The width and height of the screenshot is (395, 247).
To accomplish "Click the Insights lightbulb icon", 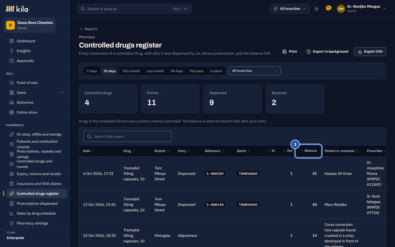I will tap(12, 51).
